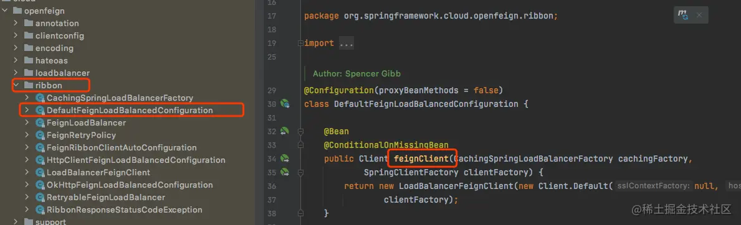Select the HttpClientFeignLoadBalancedConfiguration file name
Viewport: 741px width, 225px height.
(136, 160)
